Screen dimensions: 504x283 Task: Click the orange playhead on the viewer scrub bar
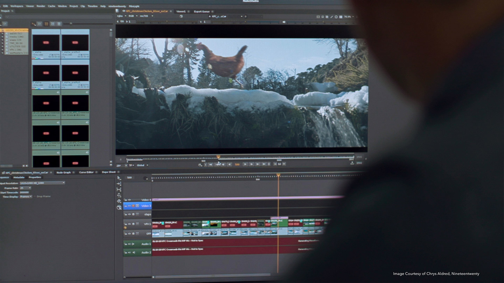point(218,157)
